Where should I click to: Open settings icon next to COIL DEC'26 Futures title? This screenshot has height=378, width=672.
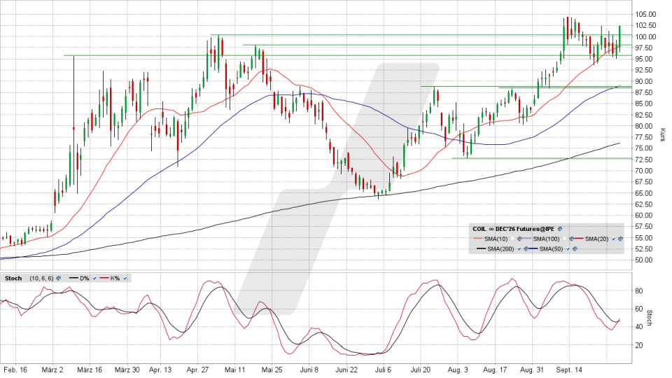[x=560, y=229]
